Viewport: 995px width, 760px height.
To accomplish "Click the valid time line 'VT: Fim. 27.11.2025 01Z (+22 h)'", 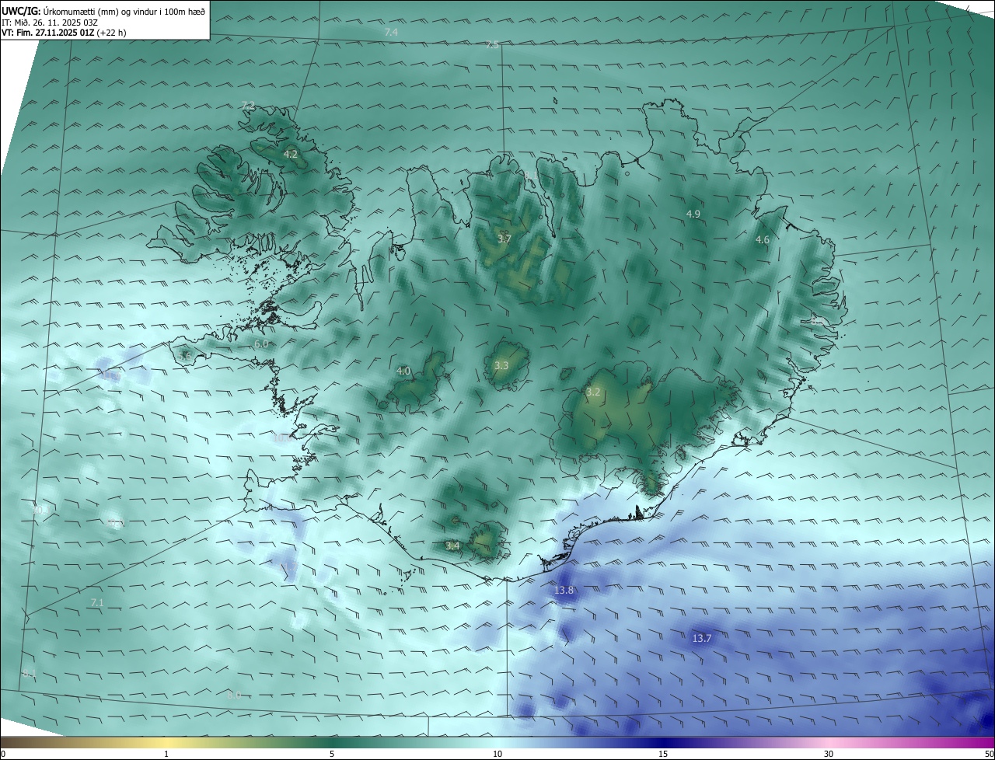I will [x=64, y=33].
